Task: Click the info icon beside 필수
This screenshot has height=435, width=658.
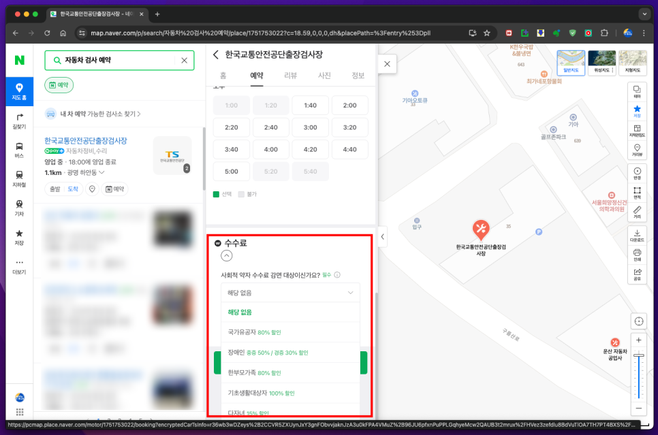Action: 337,275
